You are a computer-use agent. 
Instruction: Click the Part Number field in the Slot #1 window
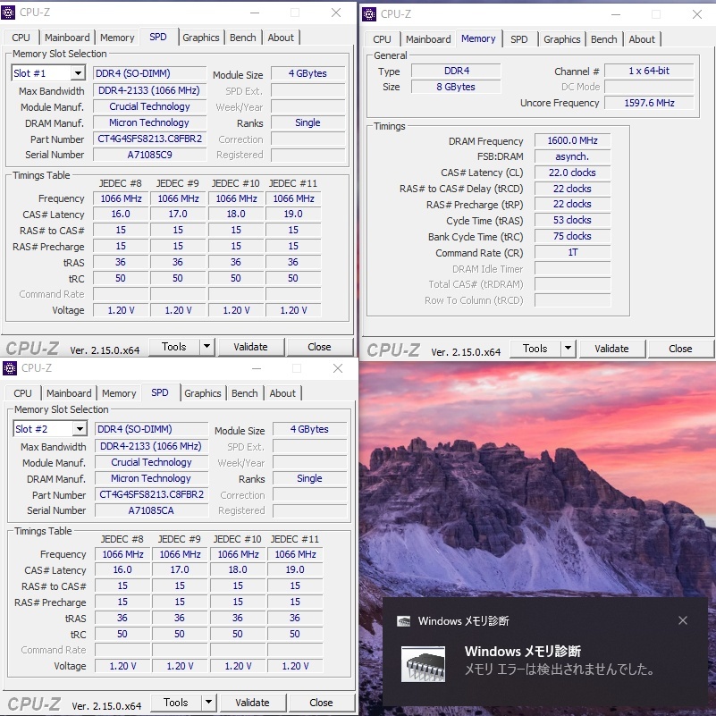(x=149, y=139)
